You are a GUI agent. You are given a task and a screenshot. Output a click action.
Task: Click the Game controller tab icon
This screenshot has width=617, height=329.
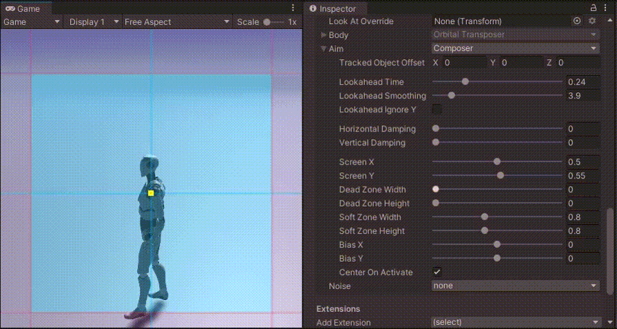[x=10, y=9]
